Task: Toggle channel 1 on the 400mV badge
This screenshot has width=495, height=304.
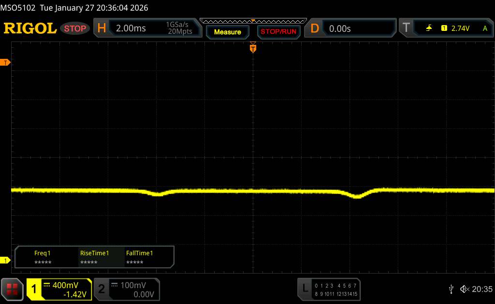Action: coord(59,289)
